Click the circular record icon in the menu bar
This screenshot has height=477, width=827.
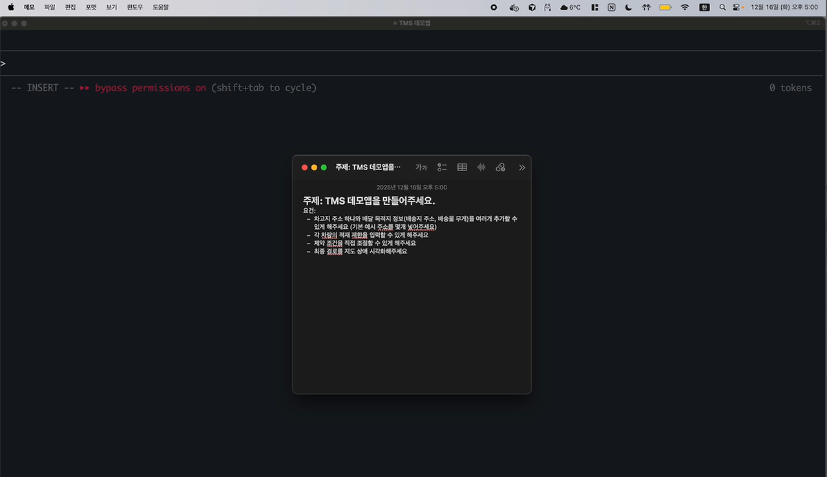click(x=494, y=7)
